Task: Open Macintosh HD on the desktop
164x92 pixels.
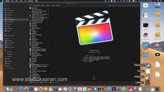Action: 158,6
